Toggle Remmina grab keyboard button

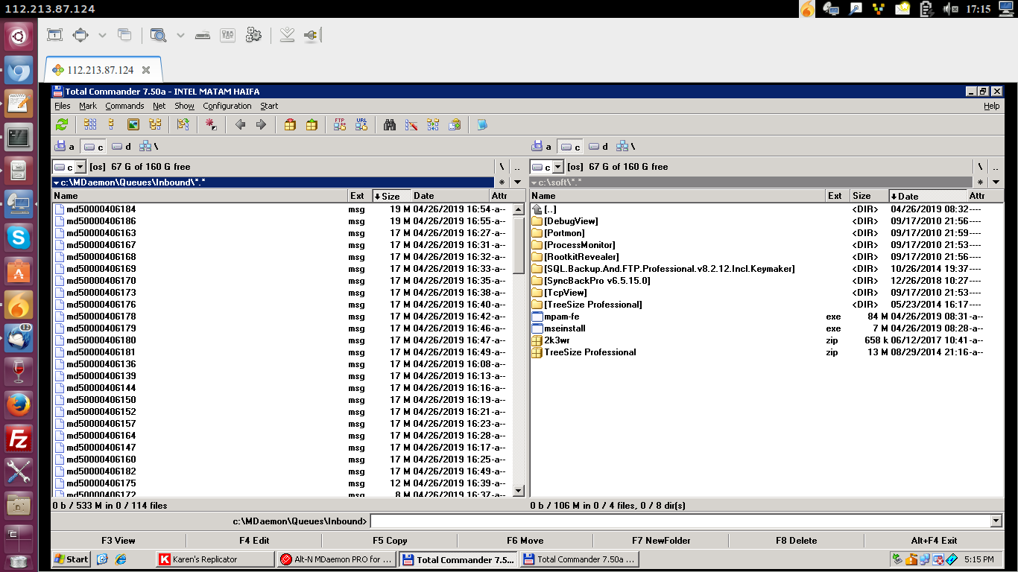pyautogui.click(x=203, y=35)
